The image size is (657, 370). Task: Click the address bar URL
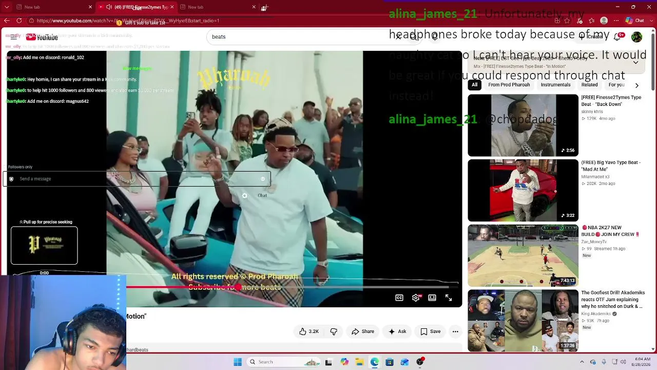[x=128, y=21]
